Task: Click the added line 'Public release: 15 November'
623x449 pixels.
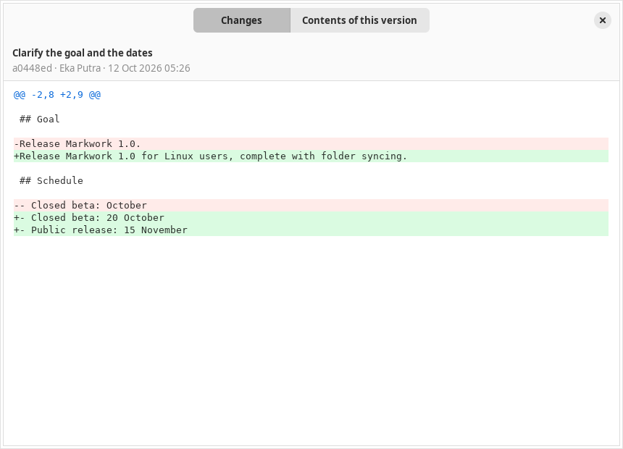Action: point(311,230)
